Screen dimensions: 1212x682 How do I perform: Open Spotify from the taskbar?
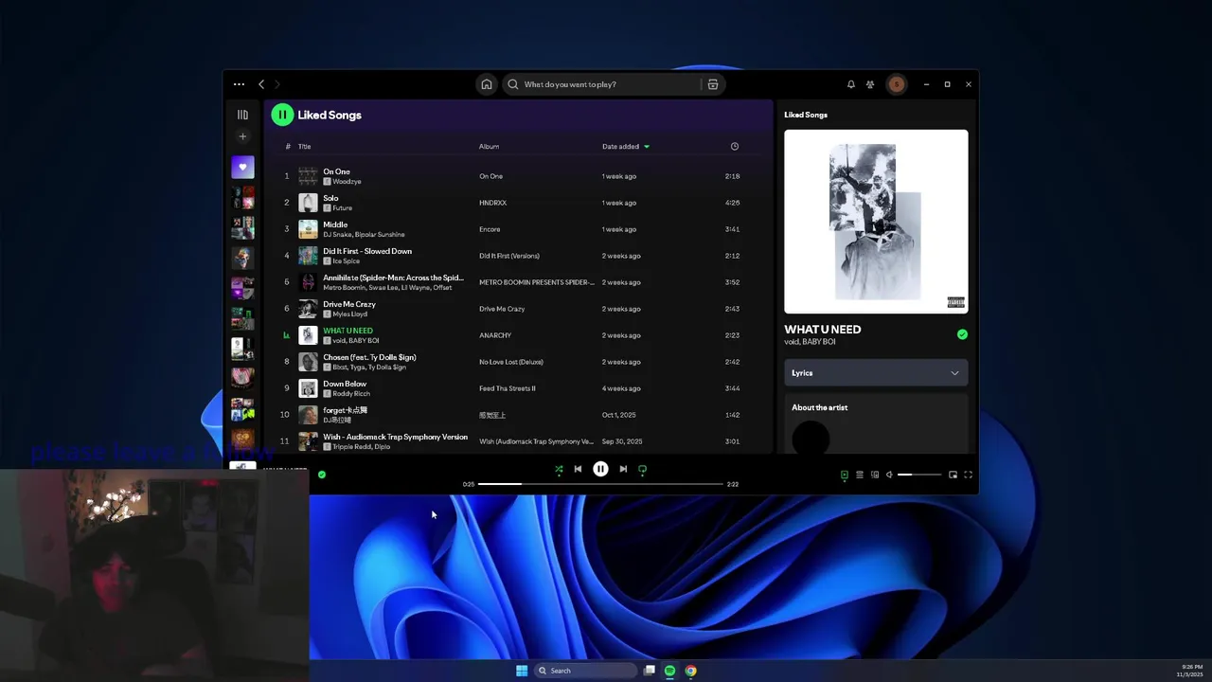(670, 671)
